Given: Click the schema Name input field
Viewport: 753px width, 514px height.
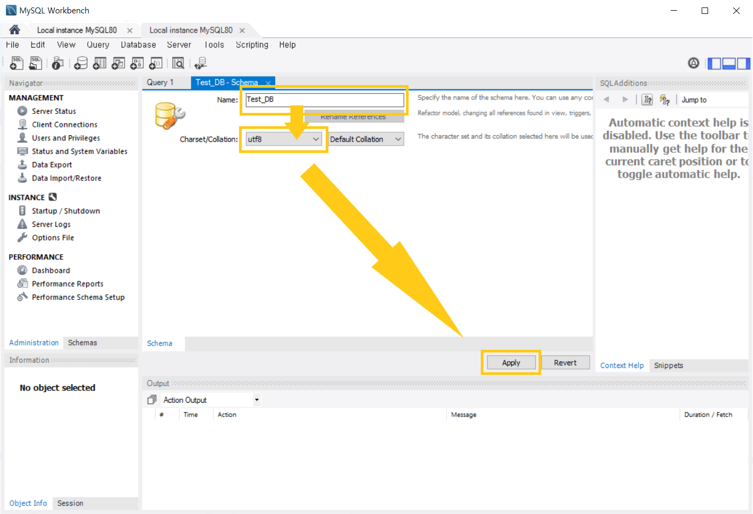Looking at the screenshot, I should click(x=325, y=99).
